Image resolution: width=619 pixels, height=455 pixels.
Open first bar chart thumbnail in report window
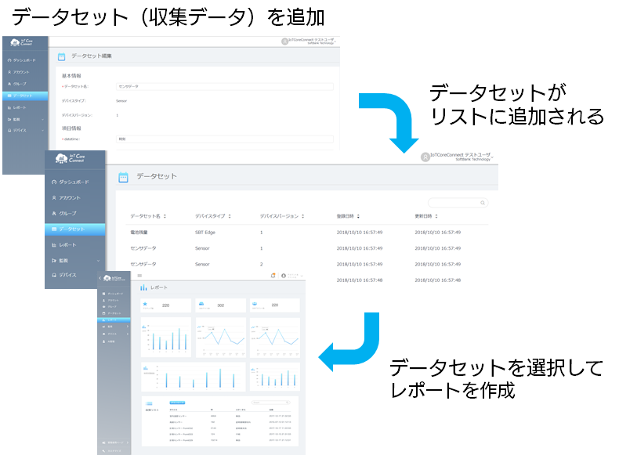166,338
